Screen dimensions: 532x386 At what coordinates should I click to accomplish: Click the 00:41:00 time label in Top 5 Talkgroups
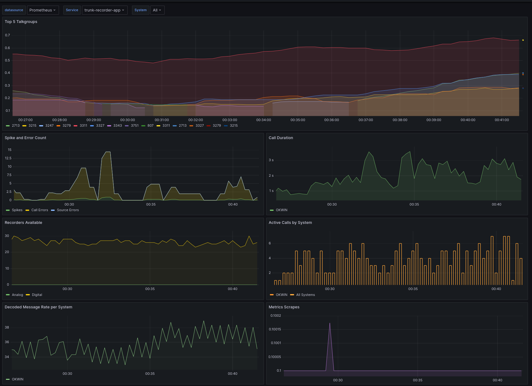coord(502,120)
